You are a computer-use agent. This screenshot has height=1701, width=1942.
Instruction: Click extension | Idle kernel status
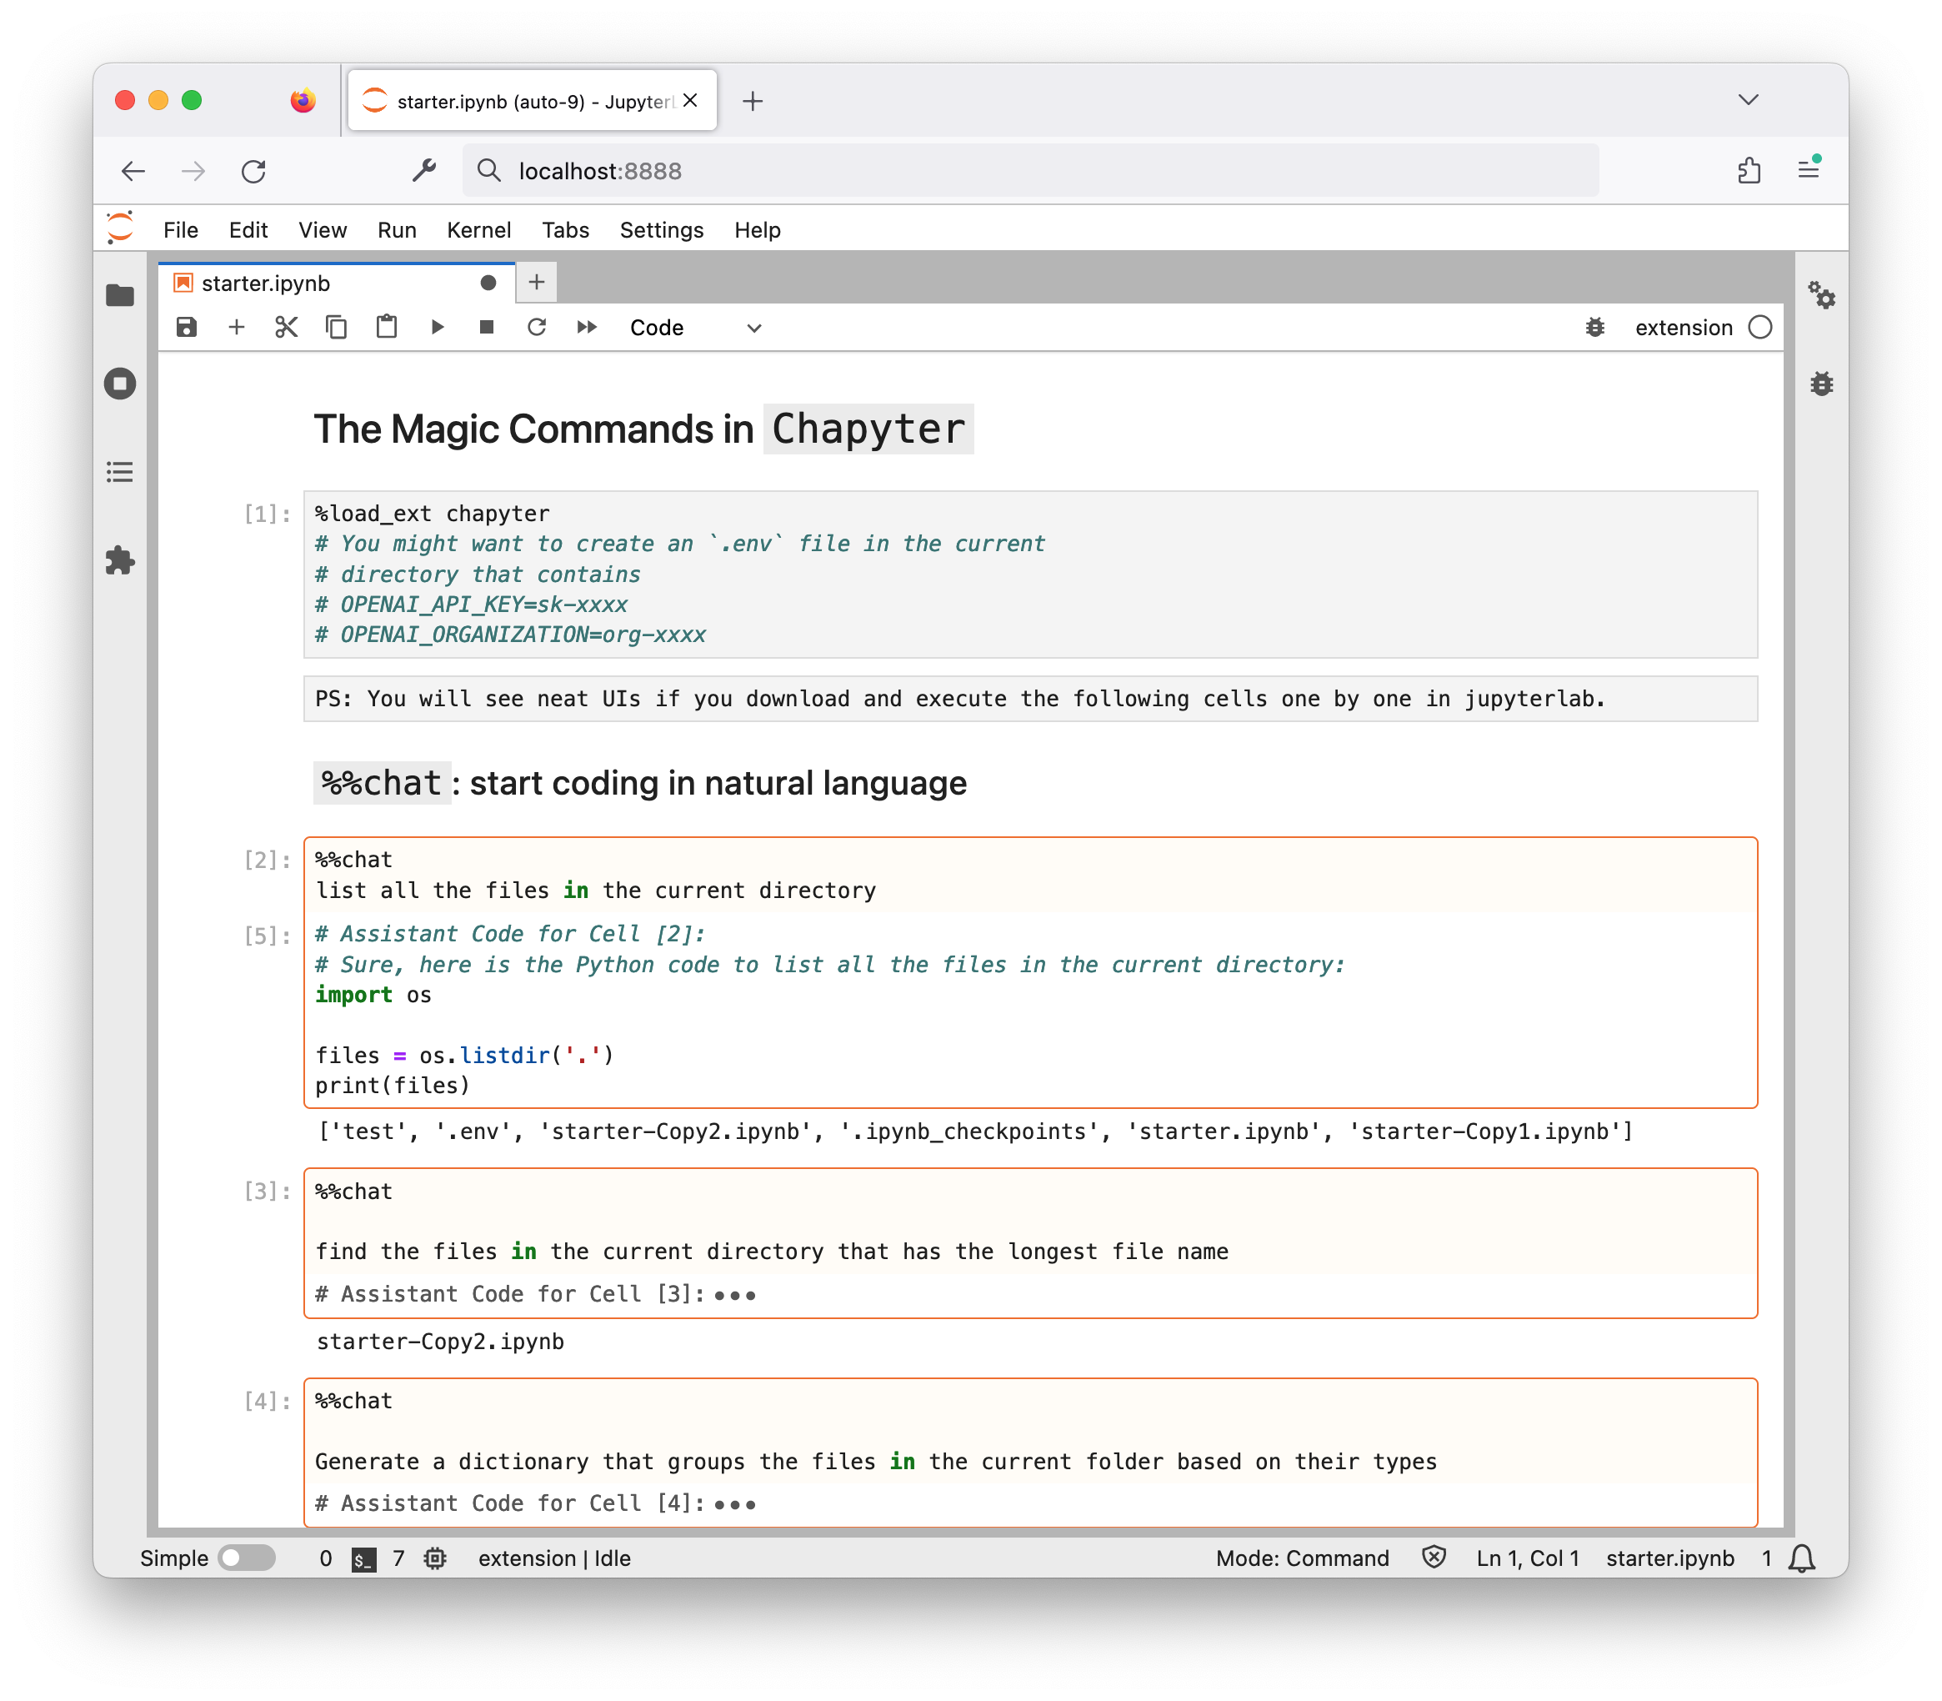[554, 1558]
